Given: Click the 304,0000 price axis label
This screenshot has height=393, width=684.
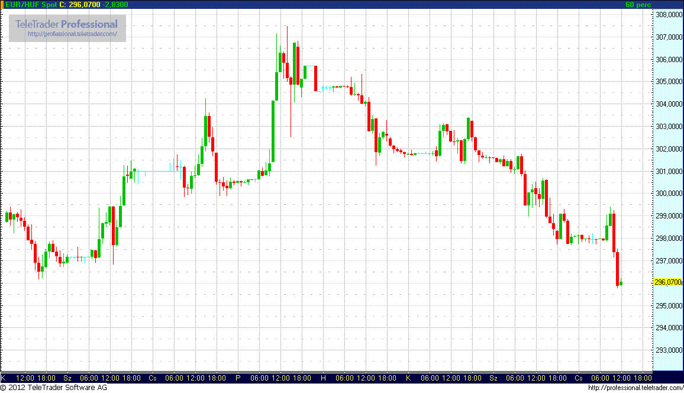Looking at the screenshot, I should tap(669, 104).
